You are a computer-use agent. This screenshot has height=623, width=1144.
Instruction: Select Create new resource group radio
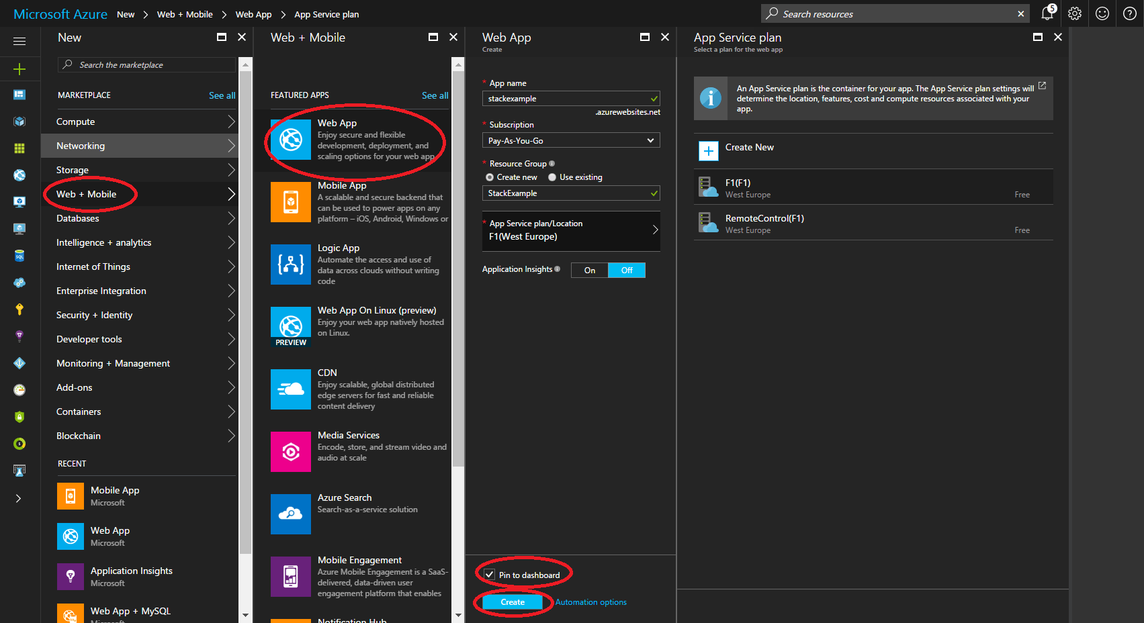[490, 177]
